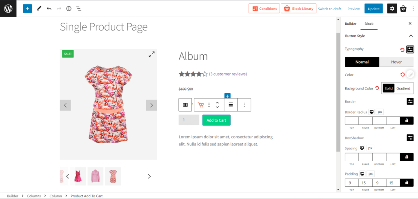
Task: Switch to the Hover state tab
Action: [396, 62]
